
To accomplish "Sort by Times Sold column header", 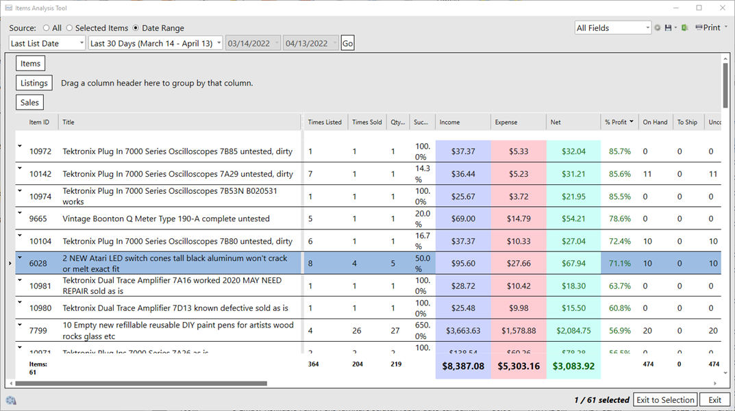I will pyautogui.click(x=367, y=123).
